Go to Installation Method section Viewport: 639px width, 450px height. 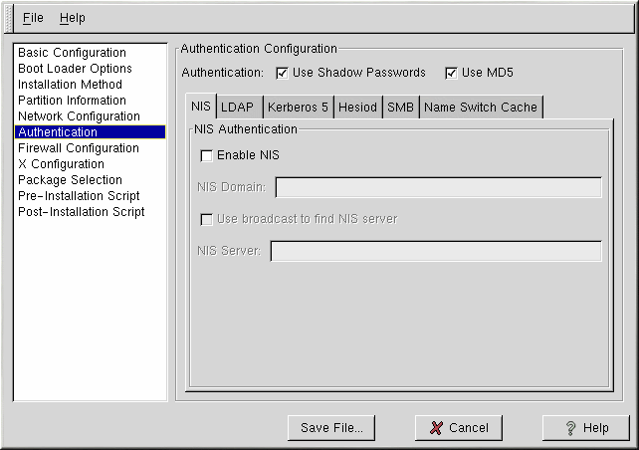click(x=70, y=85)
